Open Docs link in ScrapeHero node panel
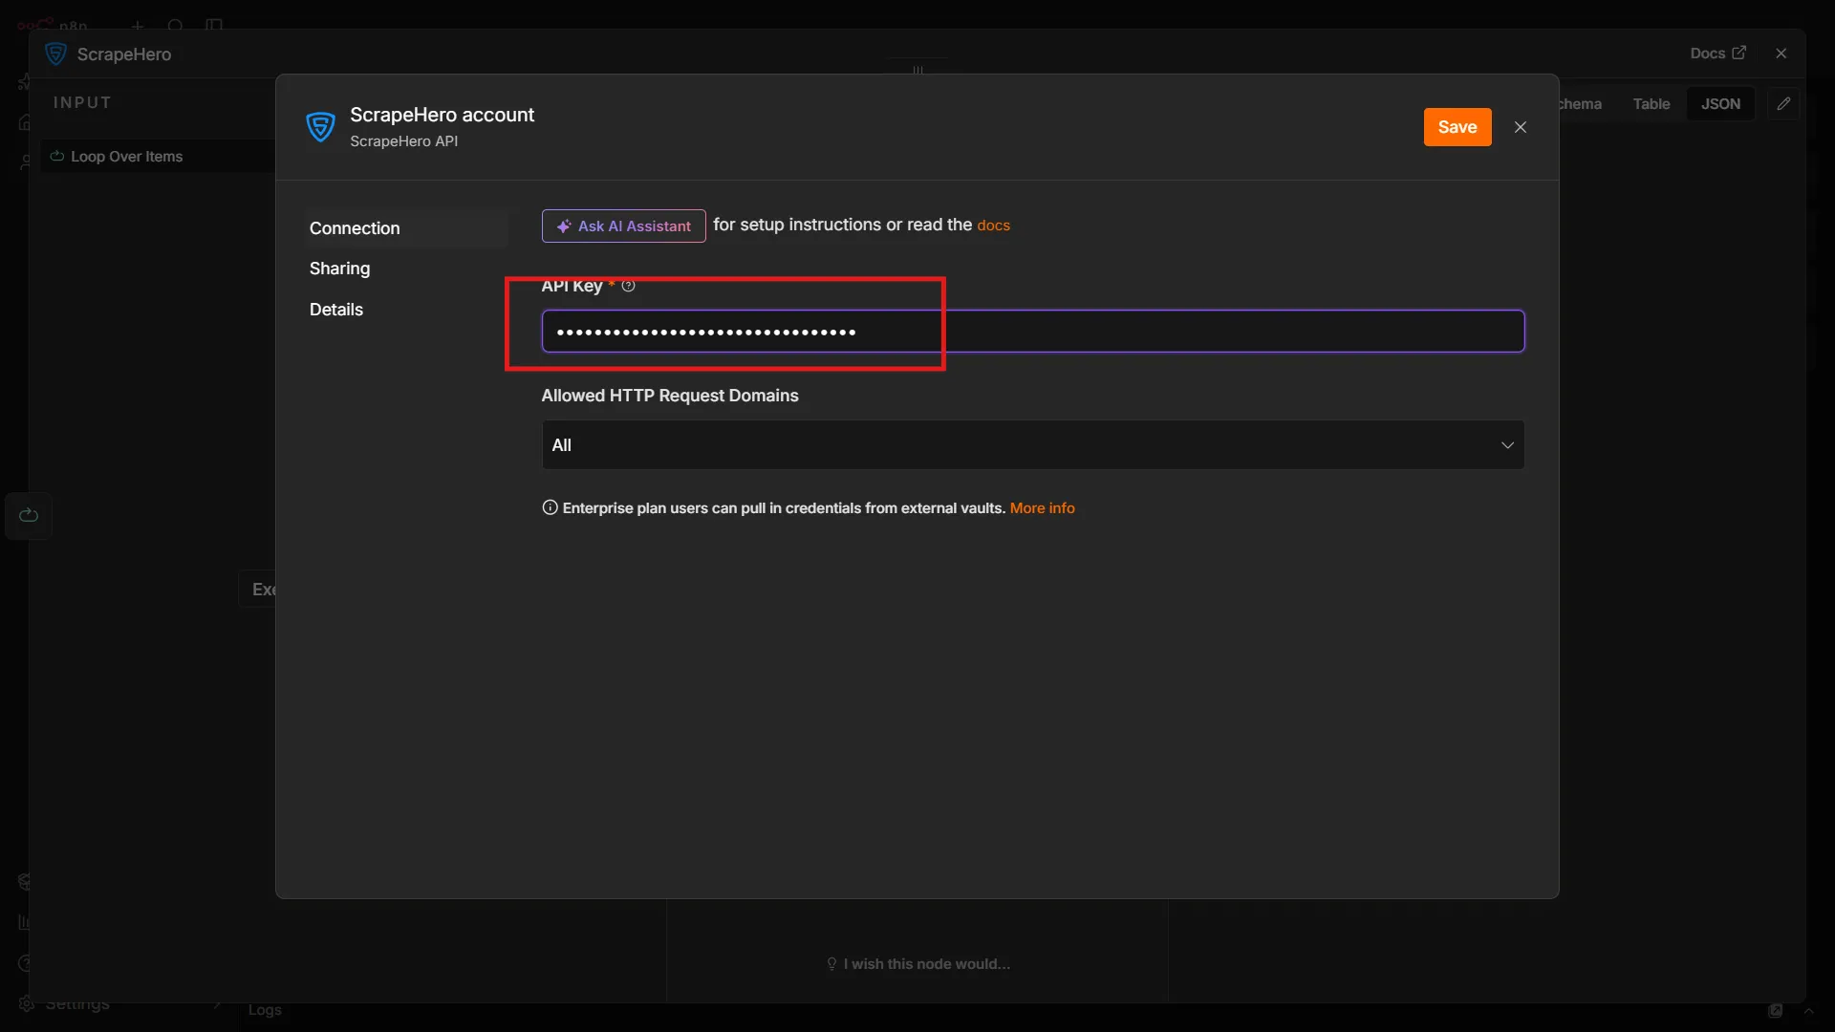 (x=1717, y=54)
